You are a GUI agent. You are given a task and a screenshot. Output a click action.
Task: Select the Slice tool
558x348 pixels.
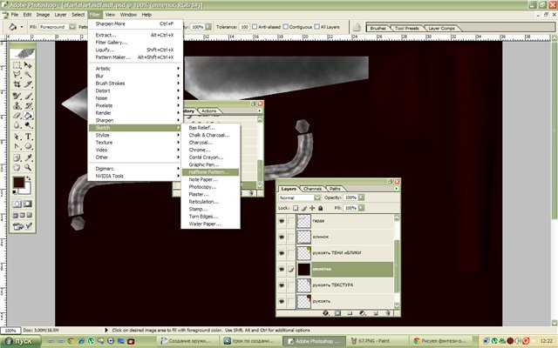coord(28,84)
